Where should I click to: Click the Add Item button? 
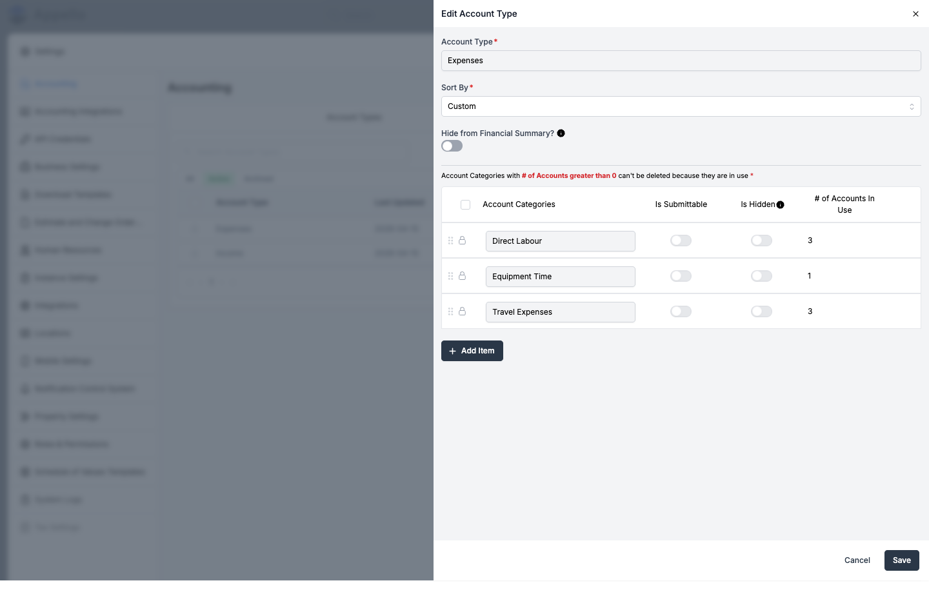click(x=472, y=351)
